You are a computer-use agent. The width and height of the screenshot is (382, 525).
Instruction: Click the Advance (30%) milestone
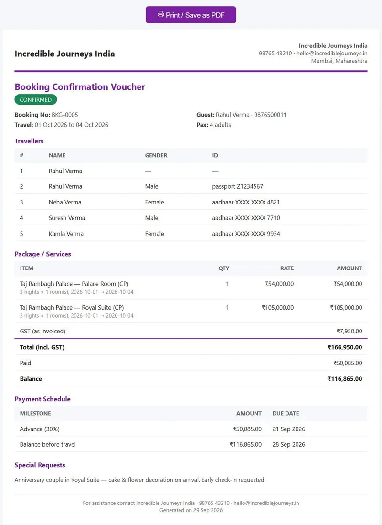(40, 429)
